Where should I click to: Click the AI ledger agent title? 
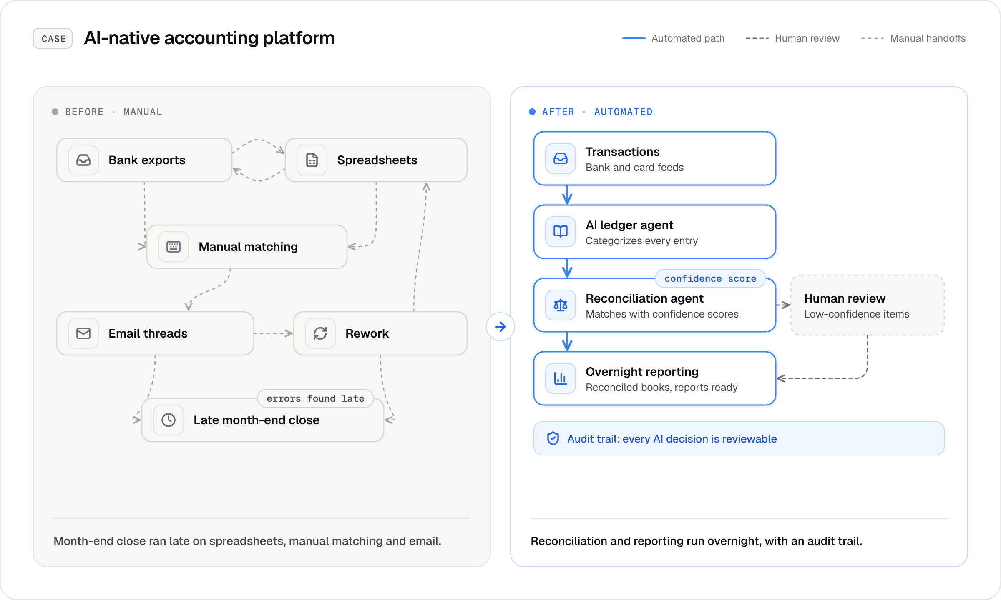pyautogui.click(x=629, y=225)
